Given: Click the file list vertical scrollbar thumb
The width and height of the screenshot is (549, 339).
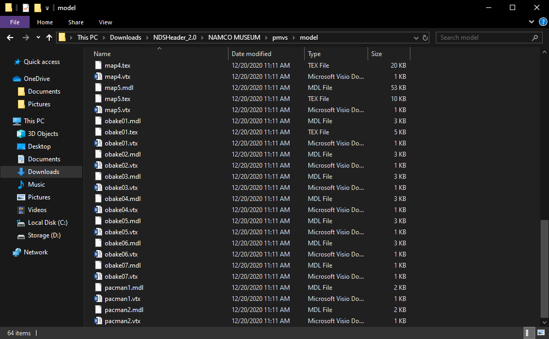Looking at the screenshot, I should (x=544, y=268).
